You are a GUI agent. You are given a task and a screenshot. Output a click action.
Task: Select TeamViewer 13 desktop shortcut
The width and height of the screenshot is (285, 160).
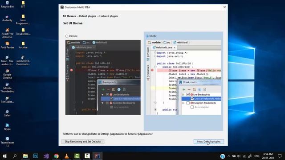click(x=7, y=142)
